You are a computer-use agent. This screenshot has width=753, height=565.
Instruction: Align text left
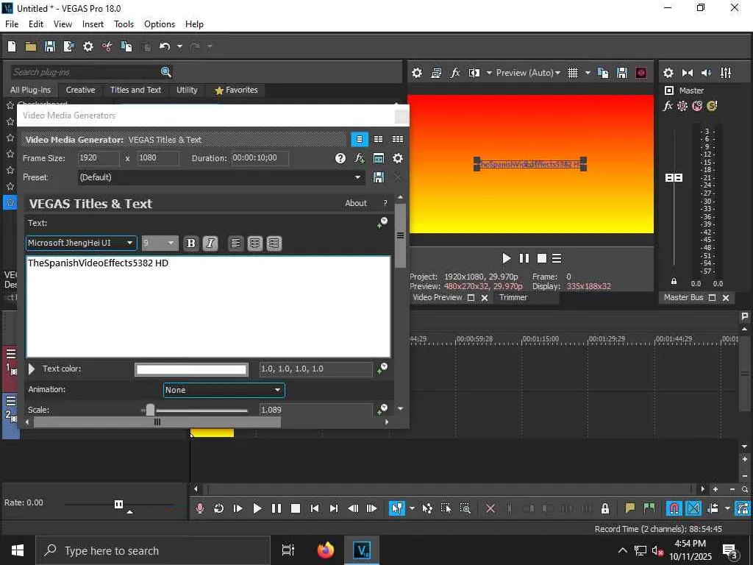pos(235,244)
